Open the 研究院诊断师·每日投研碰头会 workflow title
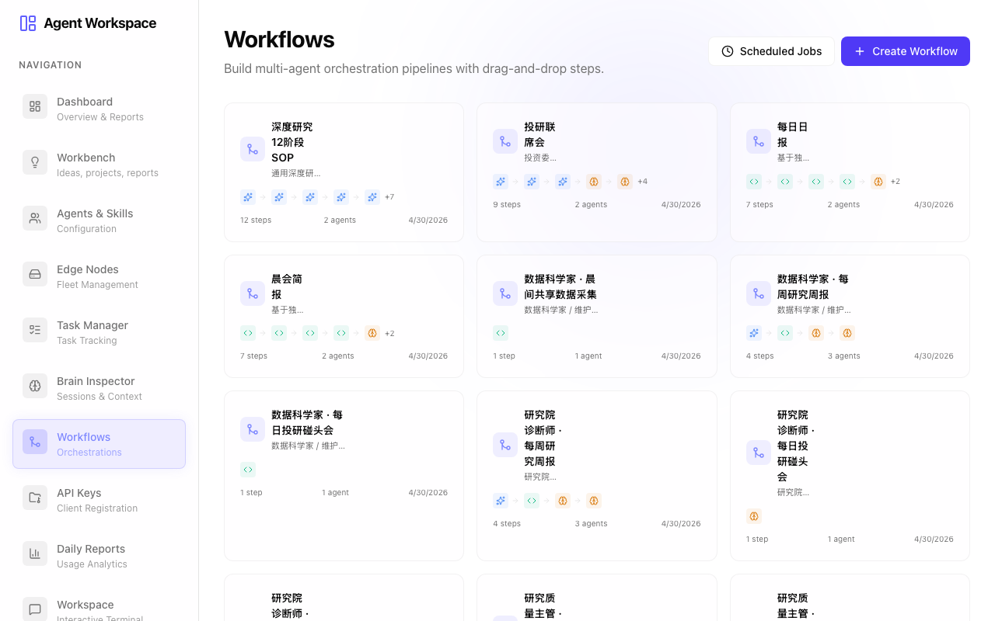This screenshot has width=995, height=621. 796,446
